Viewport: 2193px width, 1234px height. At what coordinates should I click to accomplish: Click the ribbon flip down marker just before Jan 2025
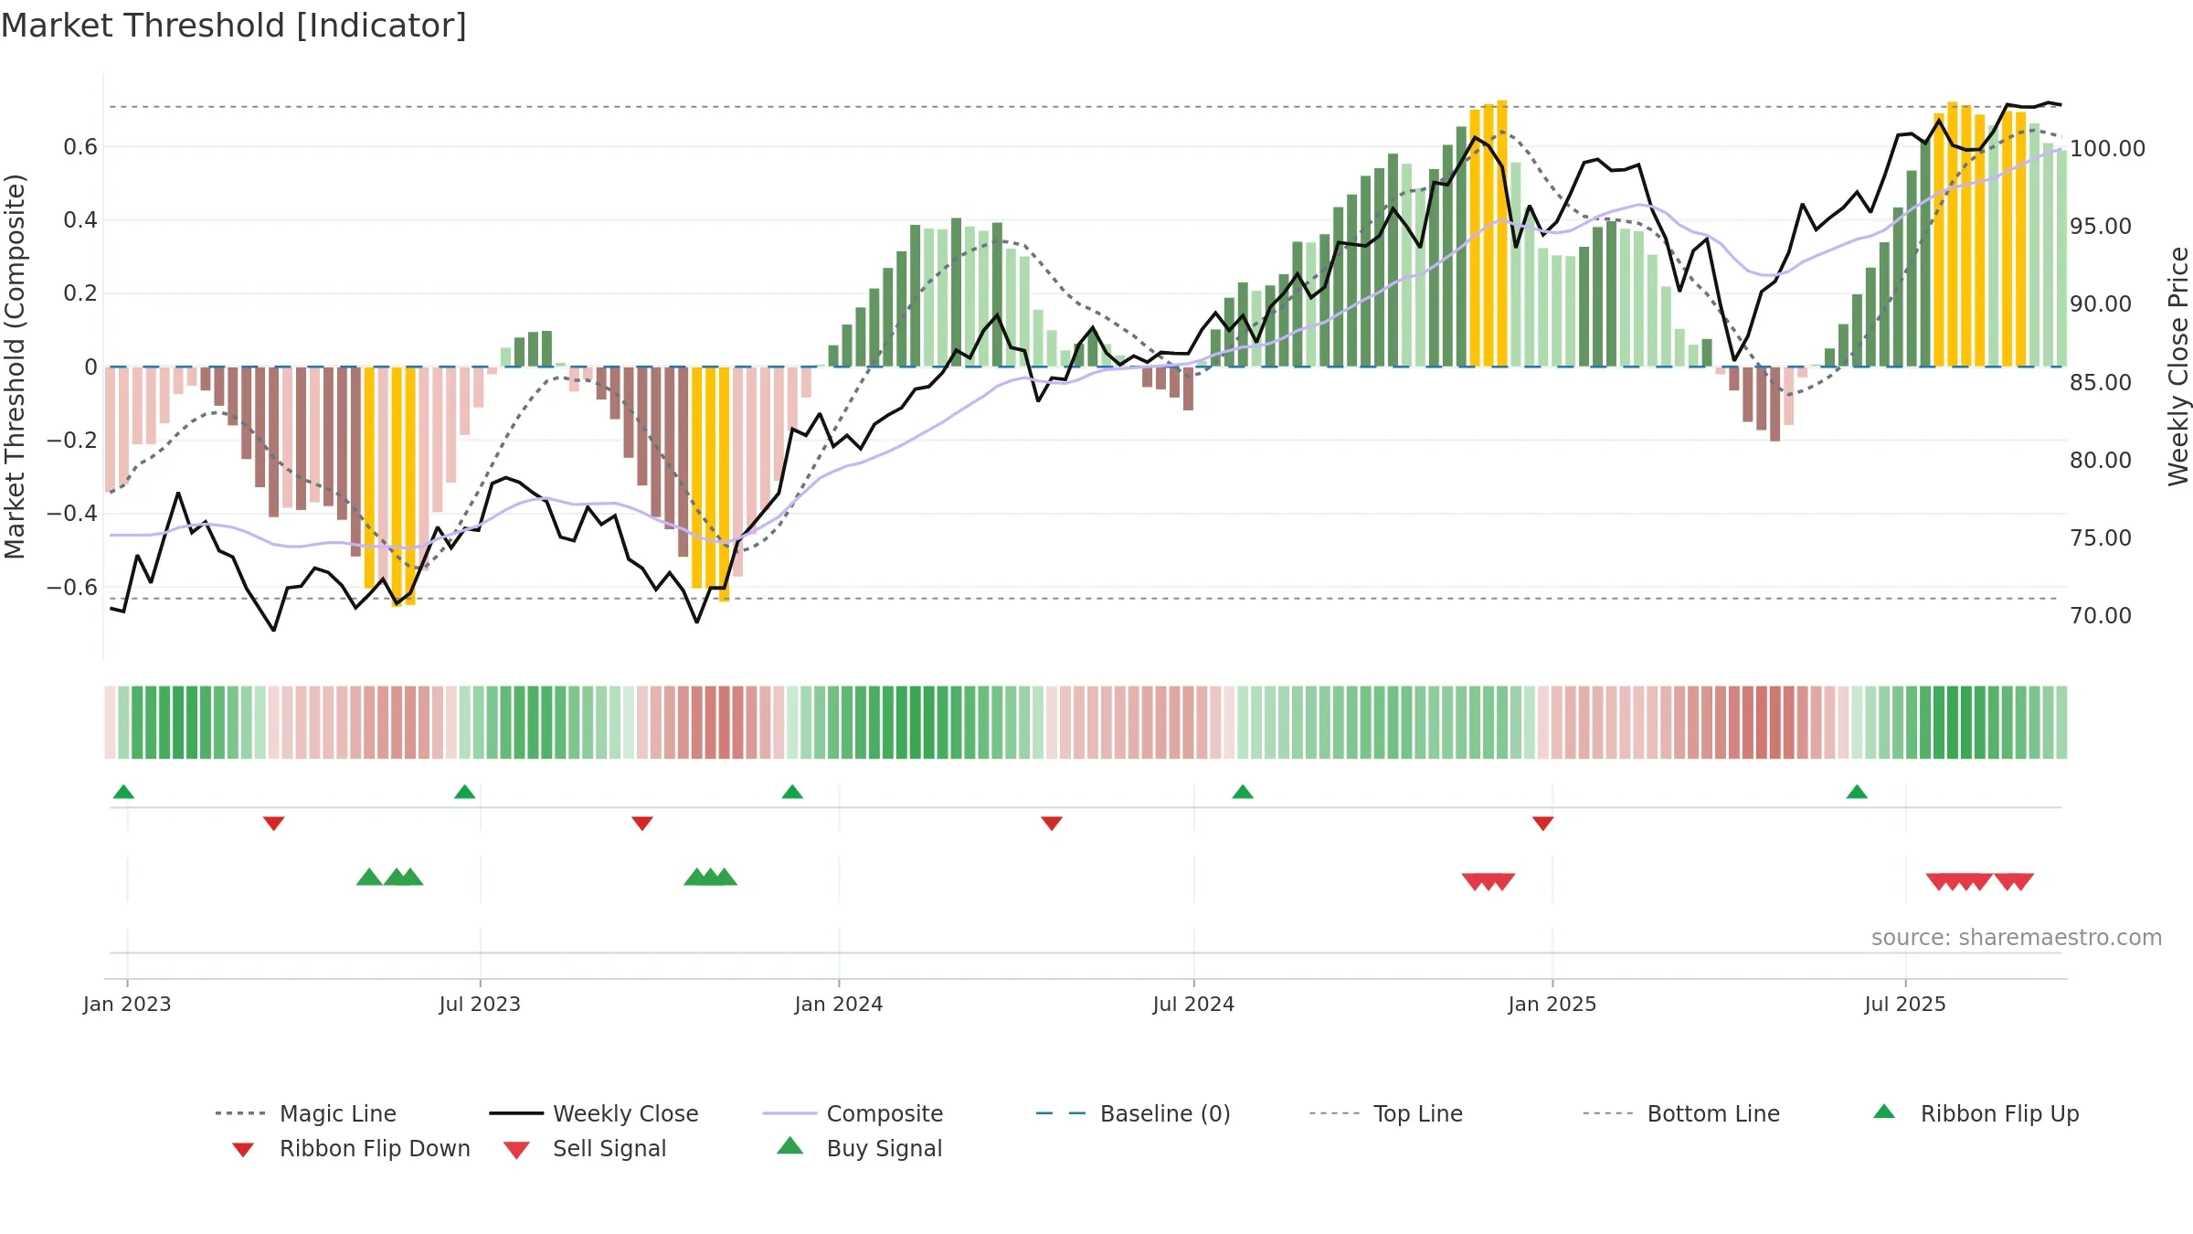tap(1543, 824)
